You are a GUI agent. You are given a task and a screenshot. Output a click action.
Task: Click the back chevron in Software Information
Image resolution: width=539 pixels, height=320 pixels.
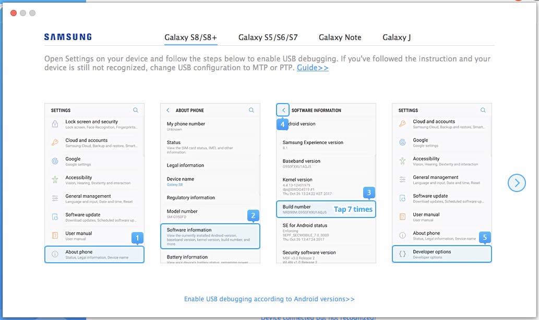[283, 110]
